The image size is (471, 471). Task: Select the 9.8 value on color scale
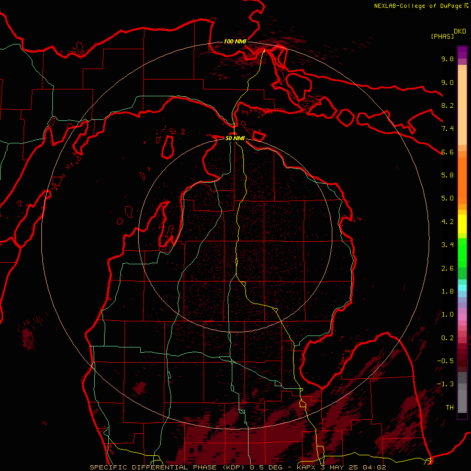tap(447, 59)
